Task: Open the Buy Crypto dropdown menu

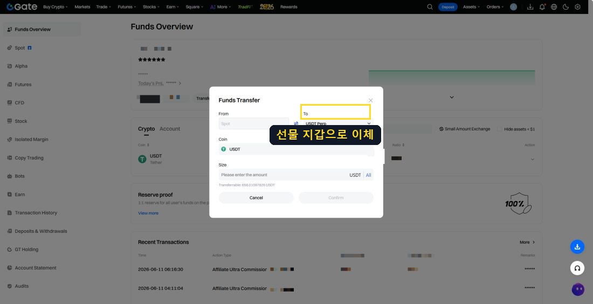Action: (x=55, y=7)
